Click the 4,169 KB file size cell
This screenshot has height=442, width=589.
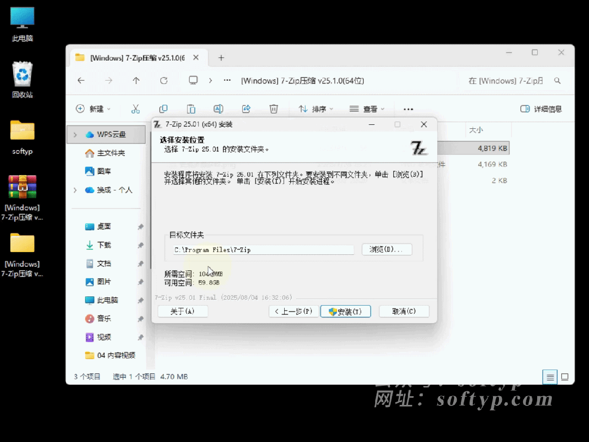pyautogui.click(x=492, y=164)
